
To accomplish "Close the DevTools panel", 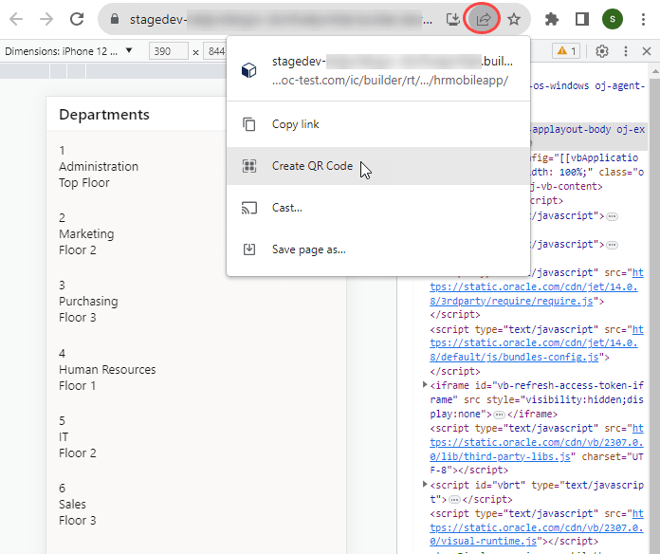I will tap(647, 51).
